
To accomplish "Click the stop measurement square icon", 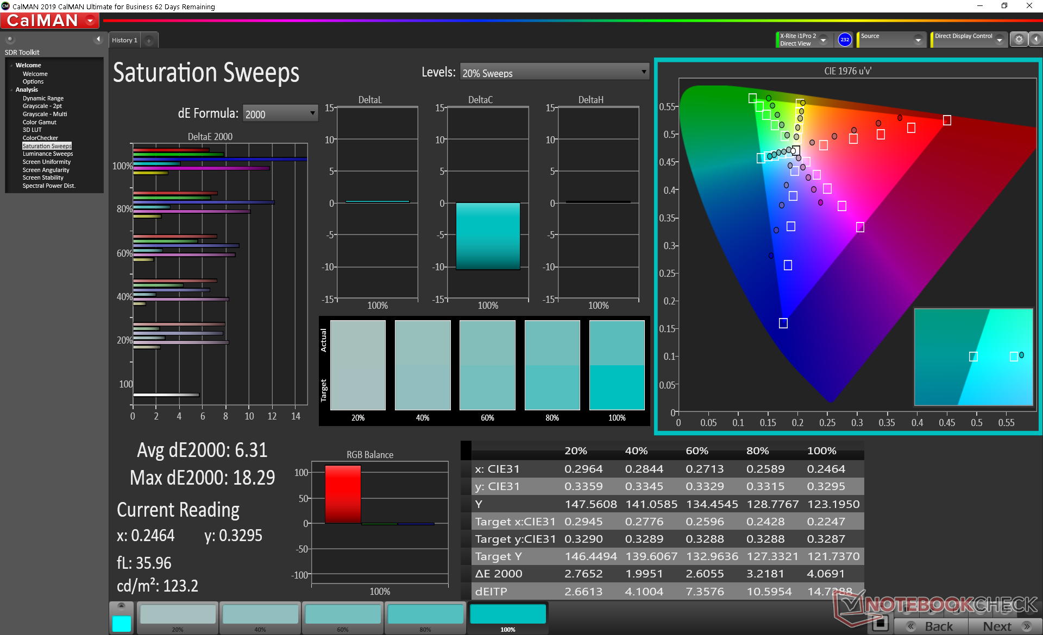I will tap(880, 623).
